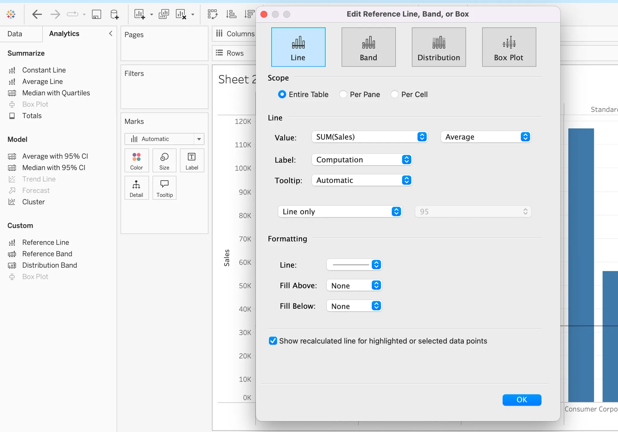This screenshot has width=618, height=432.
Task: Click the Save icon in toolbar
Action: pos(96,14)
